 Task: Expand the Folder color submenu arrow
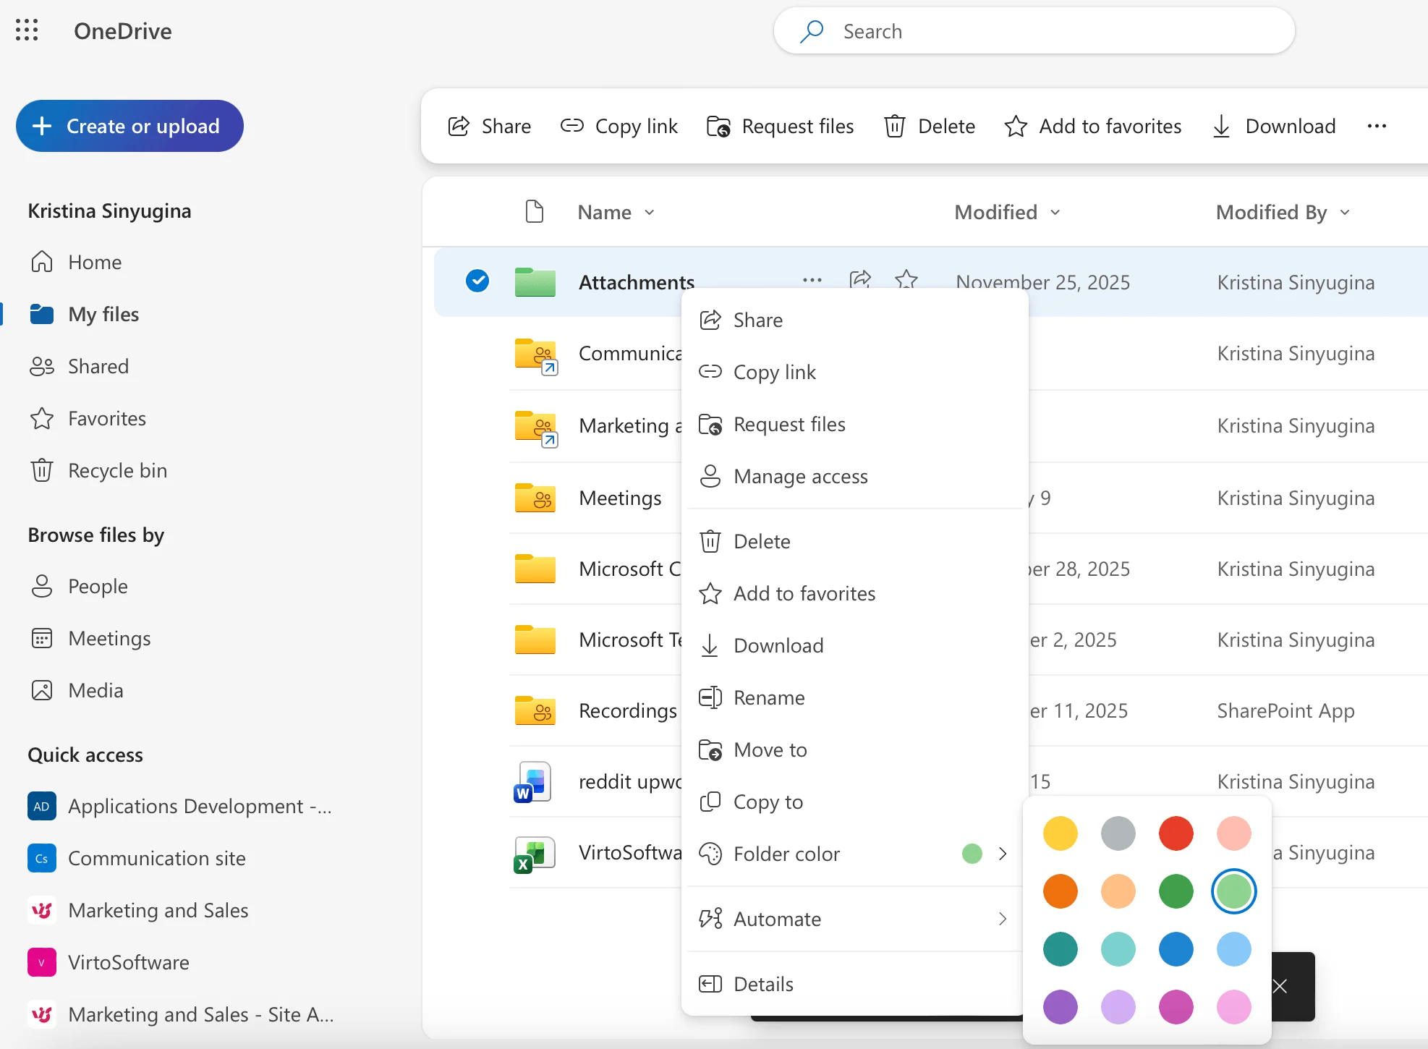pos(1003,854)
